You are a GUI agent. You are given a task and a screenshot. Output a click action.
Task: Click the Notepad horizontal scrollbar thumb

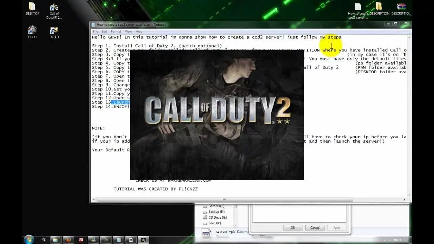(x=225, y=200)
